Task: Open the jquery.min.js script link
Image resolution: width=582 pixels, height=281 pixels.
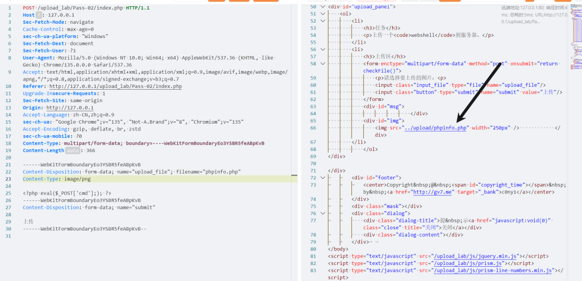Action: pyautogui.click(x=476, y=256)
